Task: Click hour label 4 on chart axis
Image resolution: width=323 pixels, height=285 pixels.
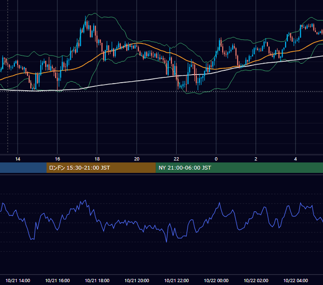Action: (295, 159)
